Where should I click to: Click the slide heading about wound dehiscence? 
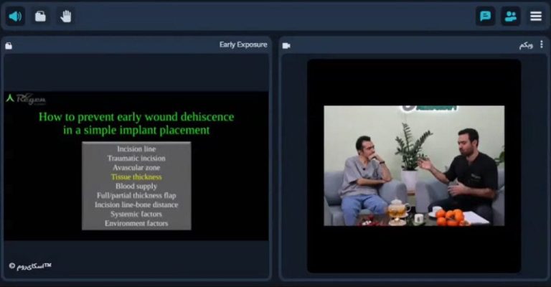point(136,123)
